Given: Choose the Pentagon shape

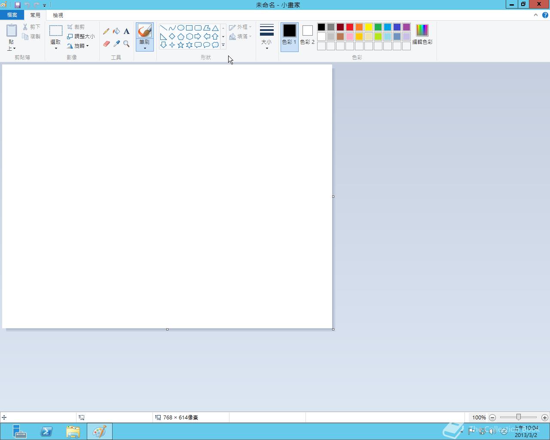Looking at the screenshot, I should (180, 37).
